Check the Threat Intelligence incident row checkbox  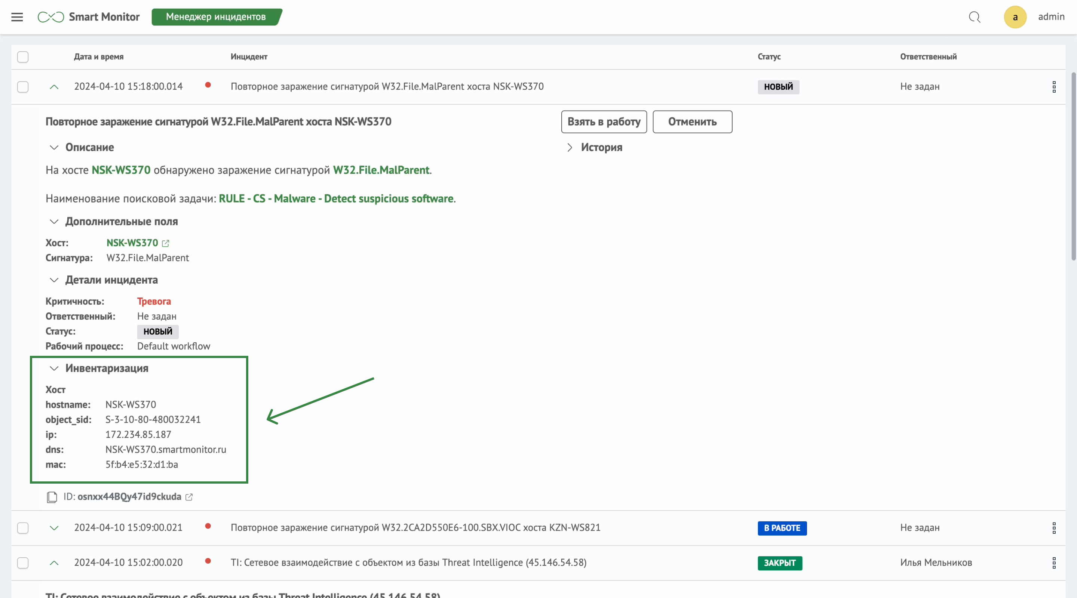(x=23, y=563)
